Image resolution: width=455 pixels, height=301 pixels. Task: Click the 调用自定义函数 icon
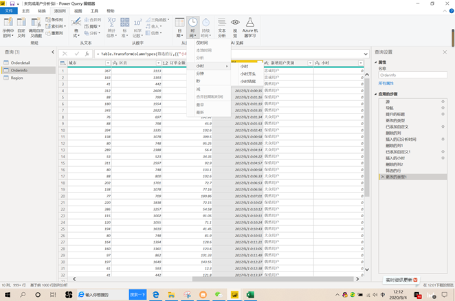36,23
